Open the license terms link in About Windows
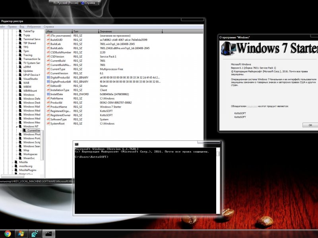This screenshot has height=238, width=318. (252, 106)
